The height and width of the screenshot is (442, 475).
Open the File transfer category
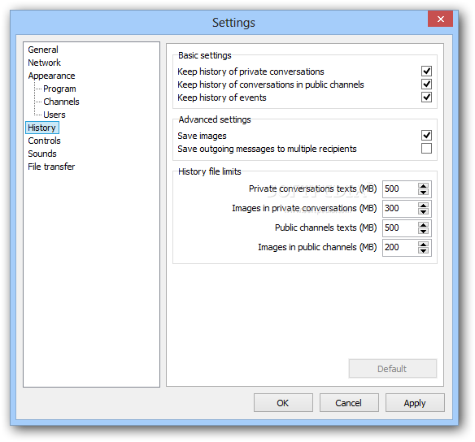51,167
